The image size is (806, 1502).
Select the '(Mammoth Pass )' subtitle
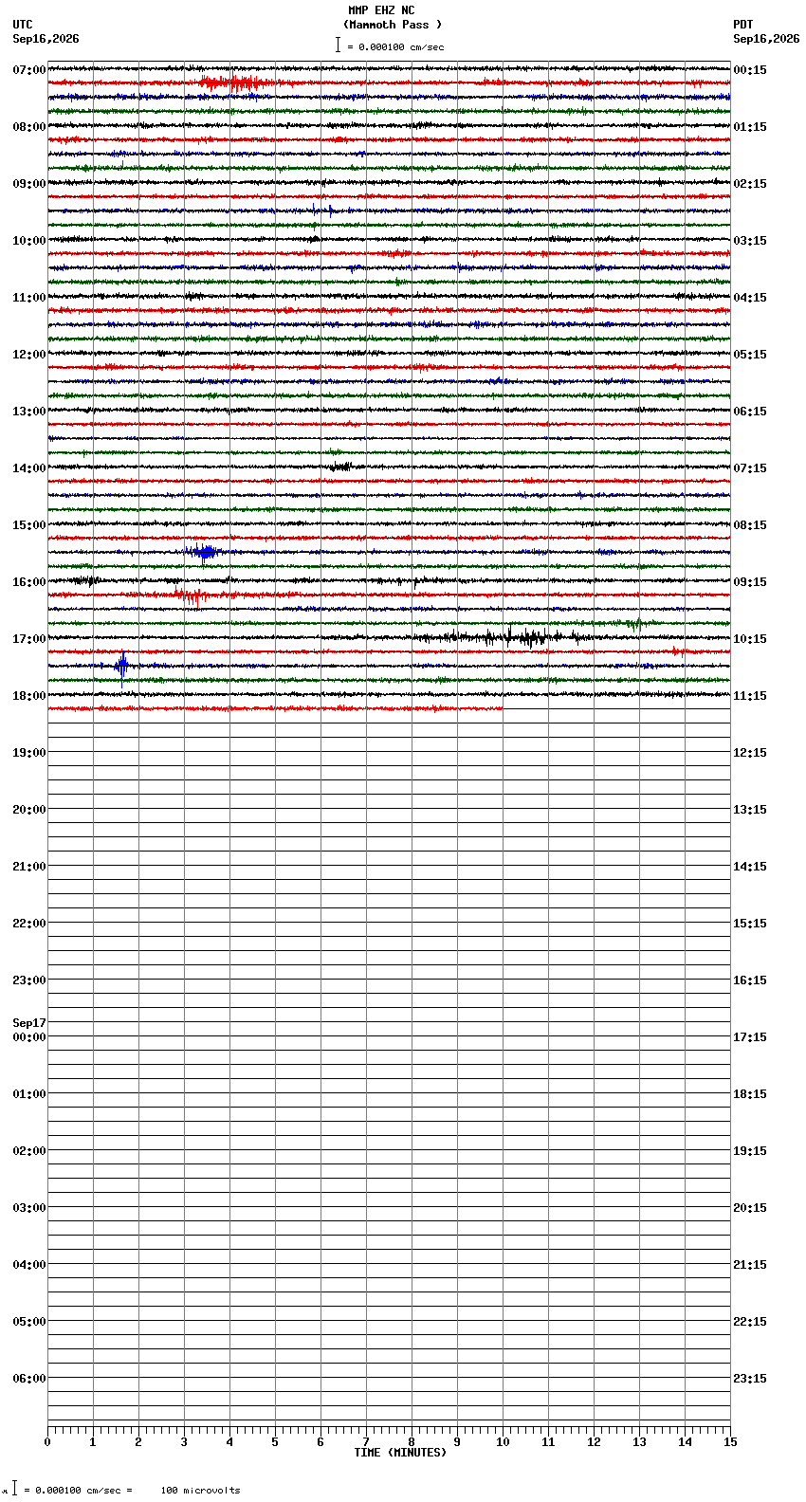tap(393, 25)
